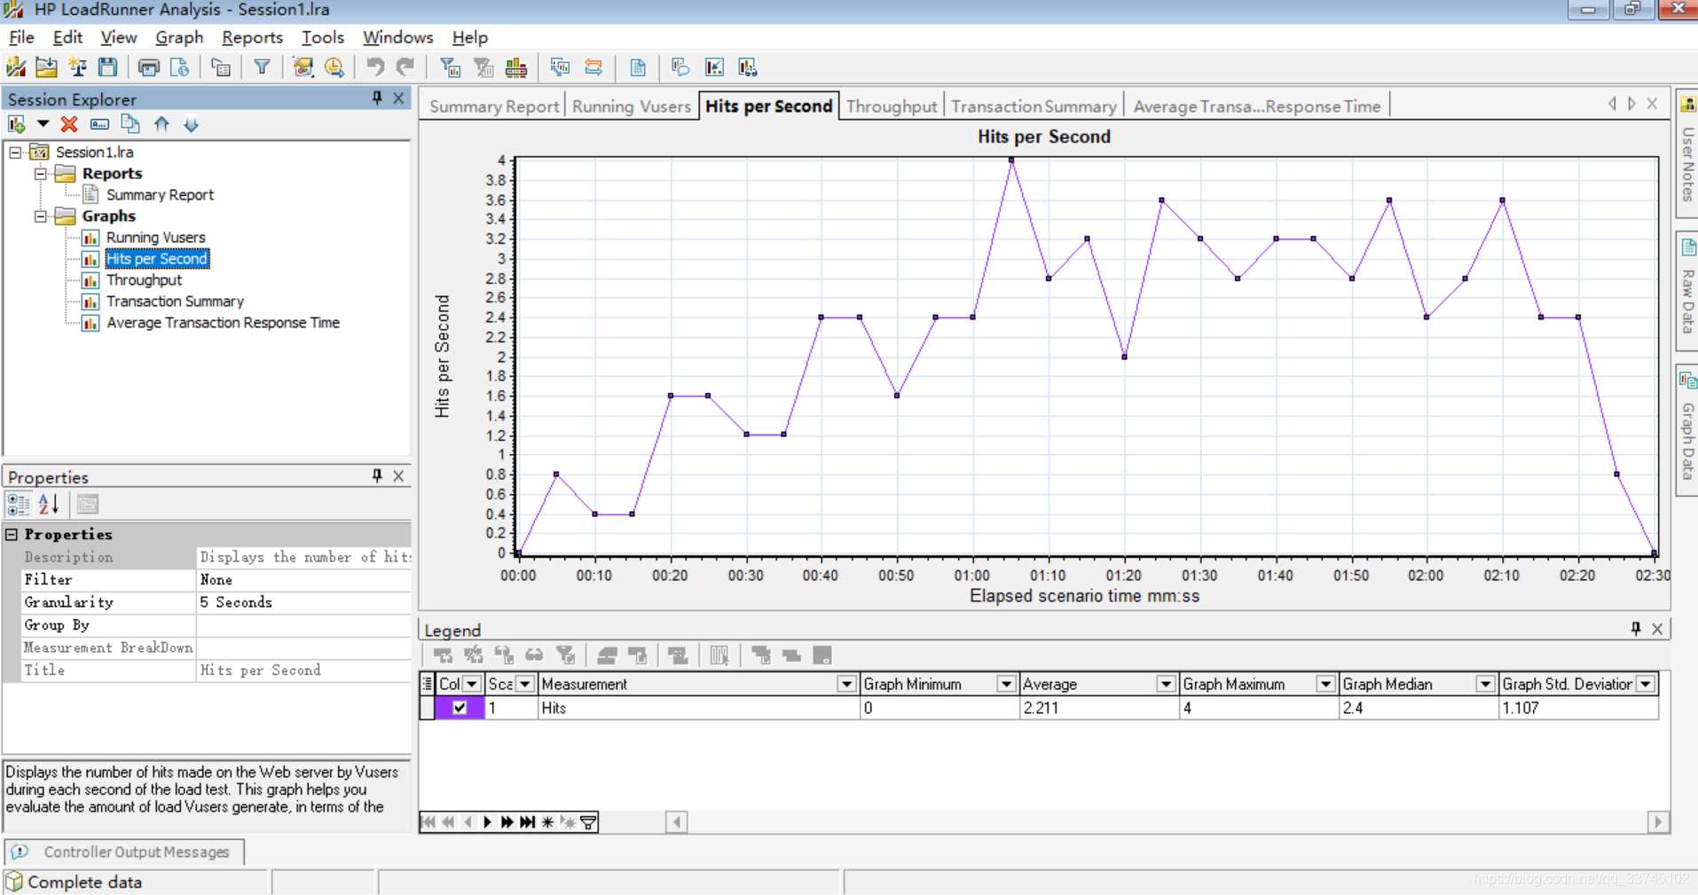Click the duplicate item icon in Session Explorer
Image resolution: width=1698 pixels, height=895 pixels.
(130, 124)
